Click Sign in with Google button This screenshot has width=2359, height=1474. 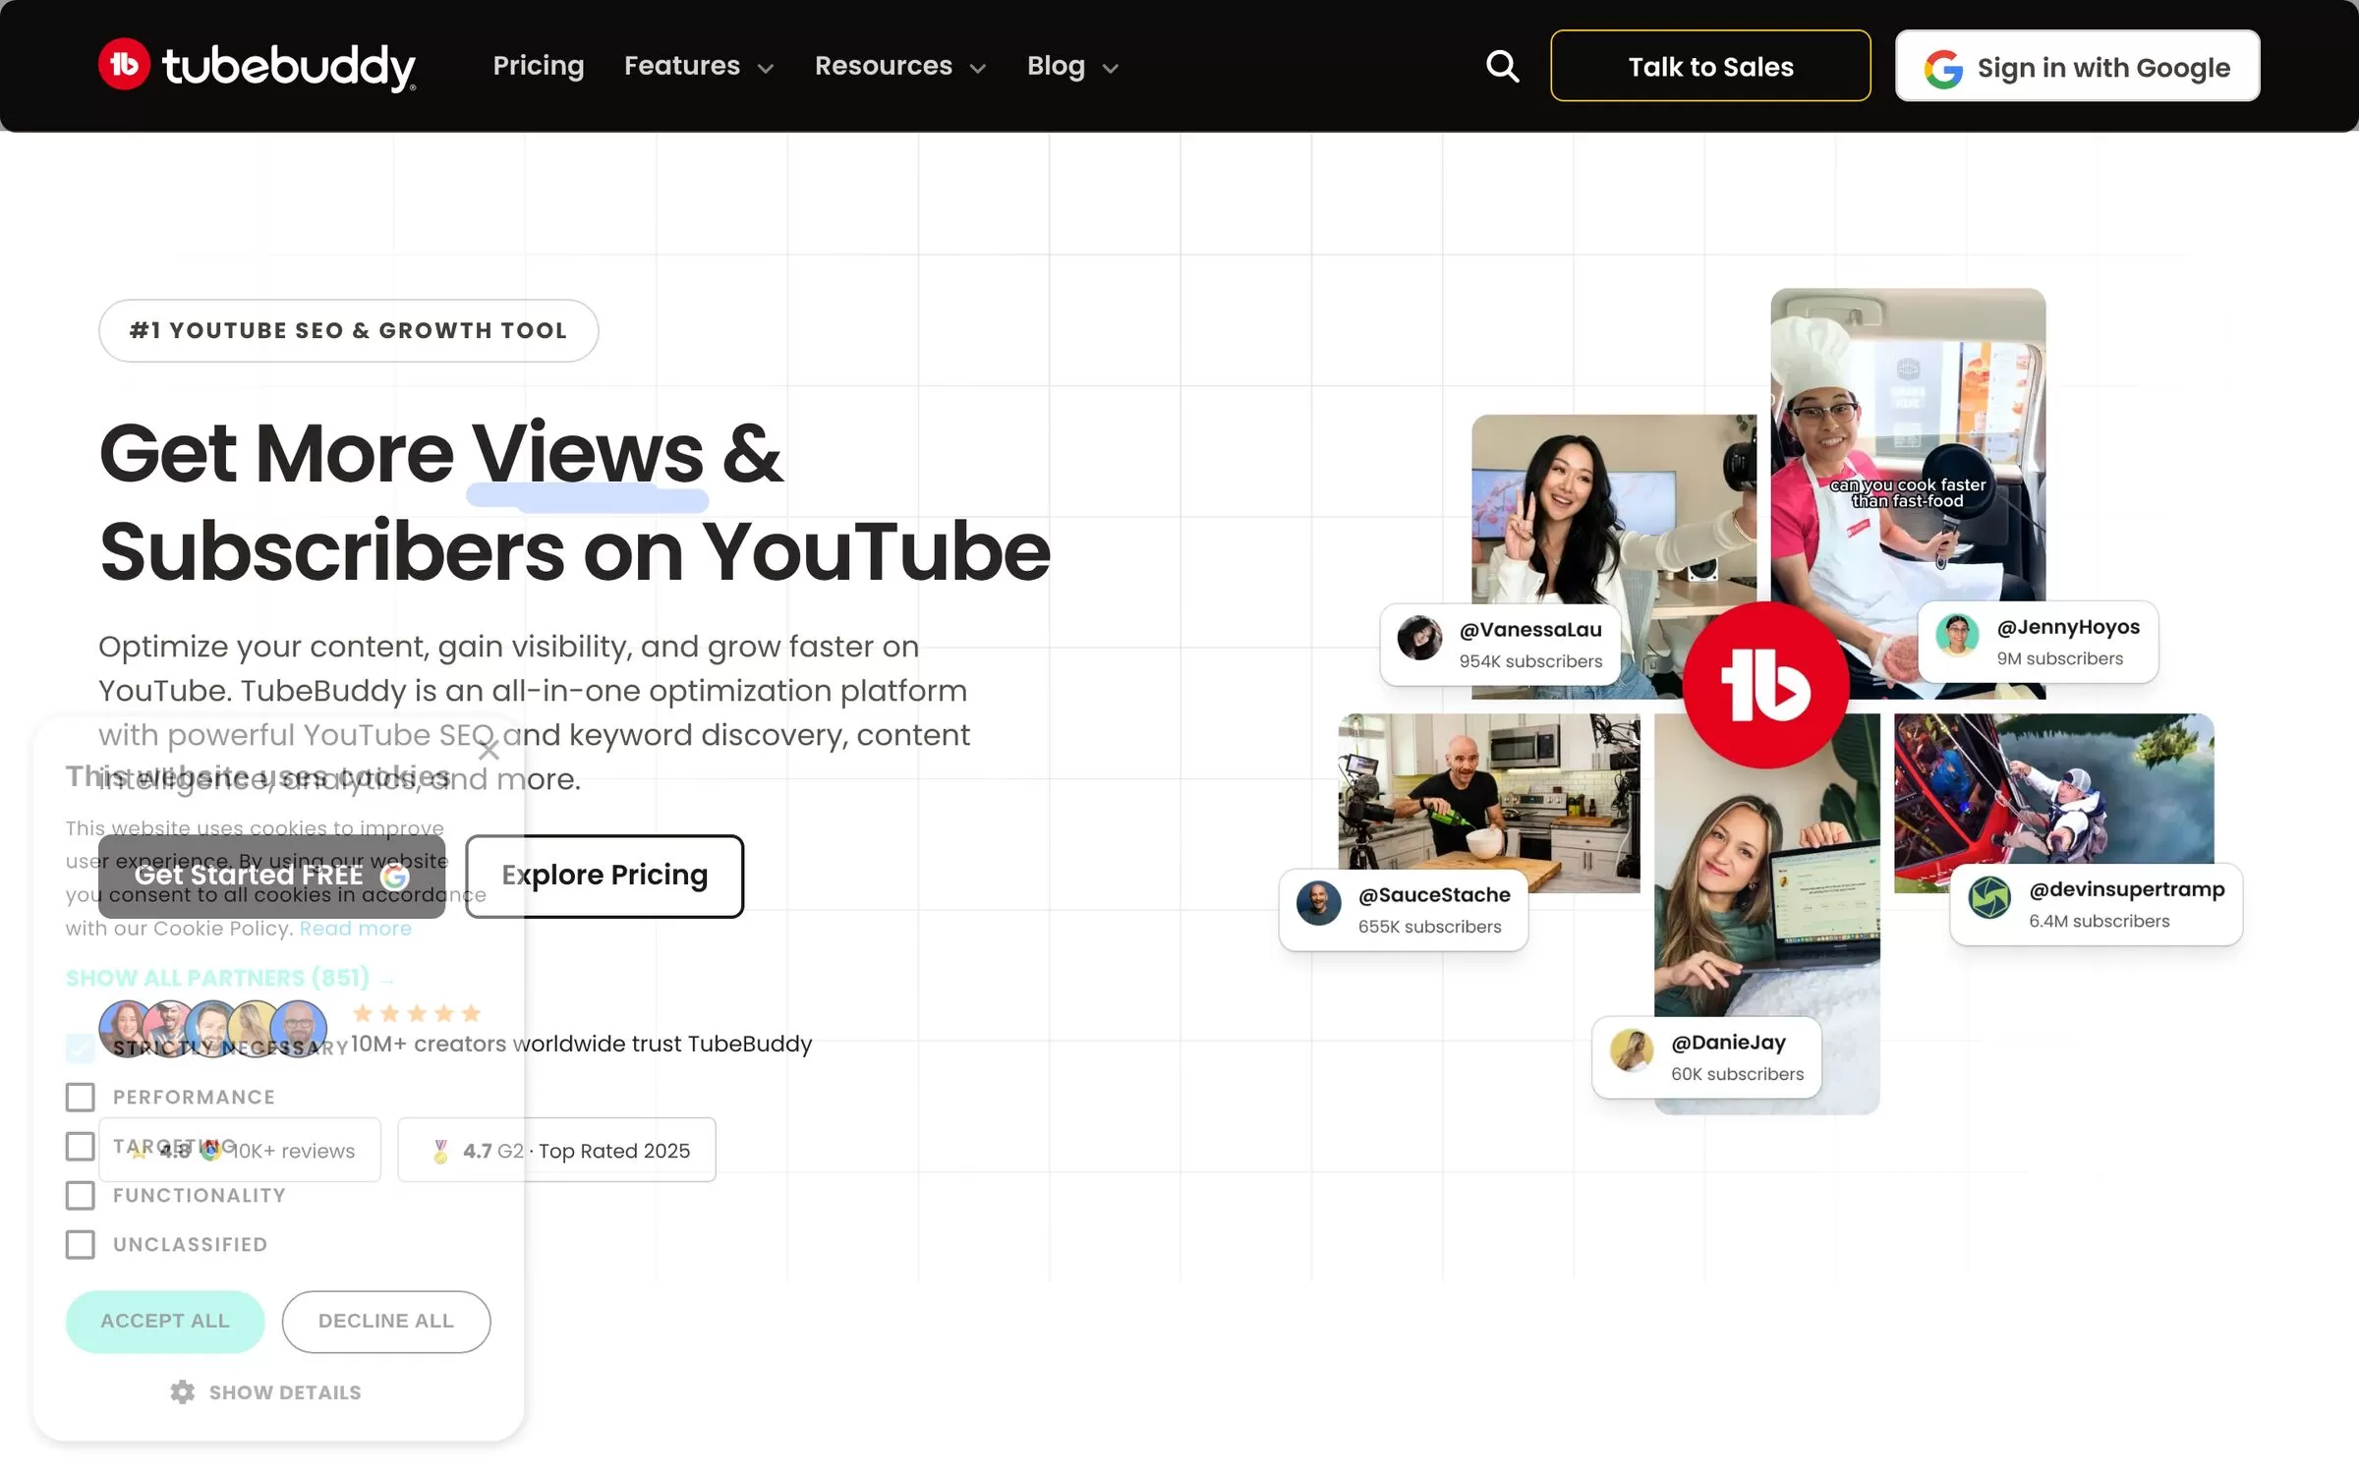click(x=2077, y=66)
